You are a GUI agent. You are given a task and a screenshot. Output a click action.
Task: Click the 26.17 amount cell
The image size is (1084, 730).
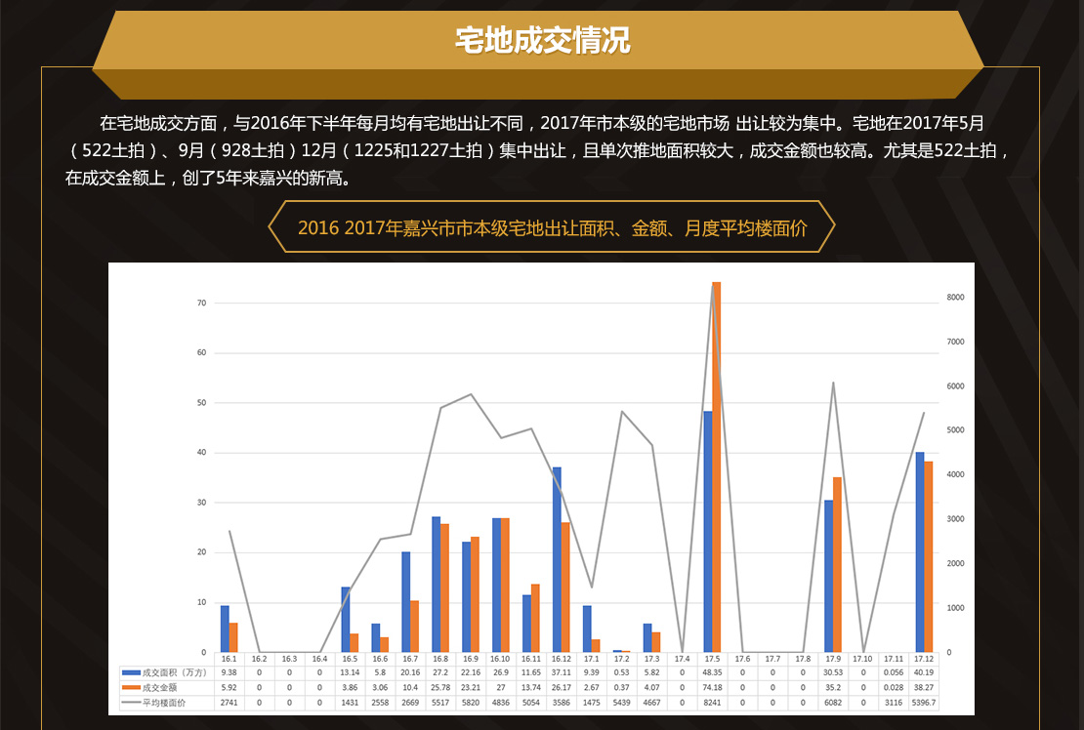562,688
